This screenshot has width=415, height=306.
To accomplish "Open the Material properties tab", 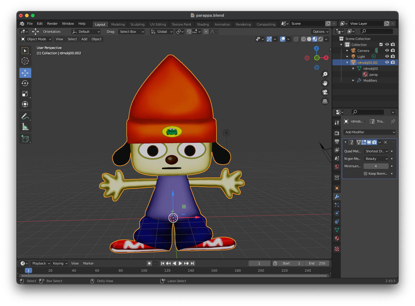I will click(337, 238).
